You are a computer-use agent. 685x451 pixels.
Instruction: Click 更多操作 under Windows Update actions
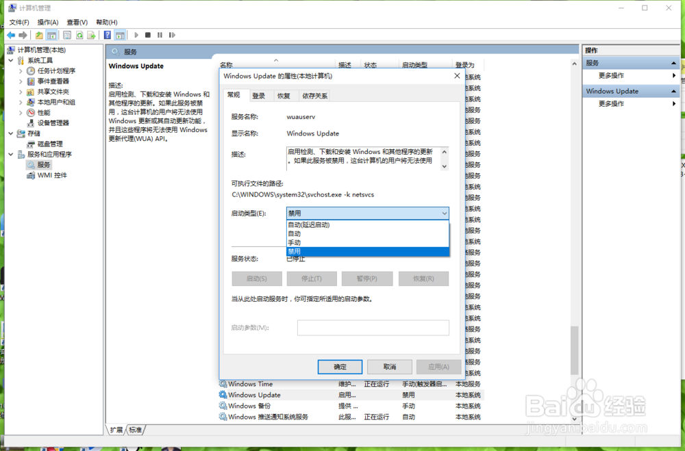611,103
